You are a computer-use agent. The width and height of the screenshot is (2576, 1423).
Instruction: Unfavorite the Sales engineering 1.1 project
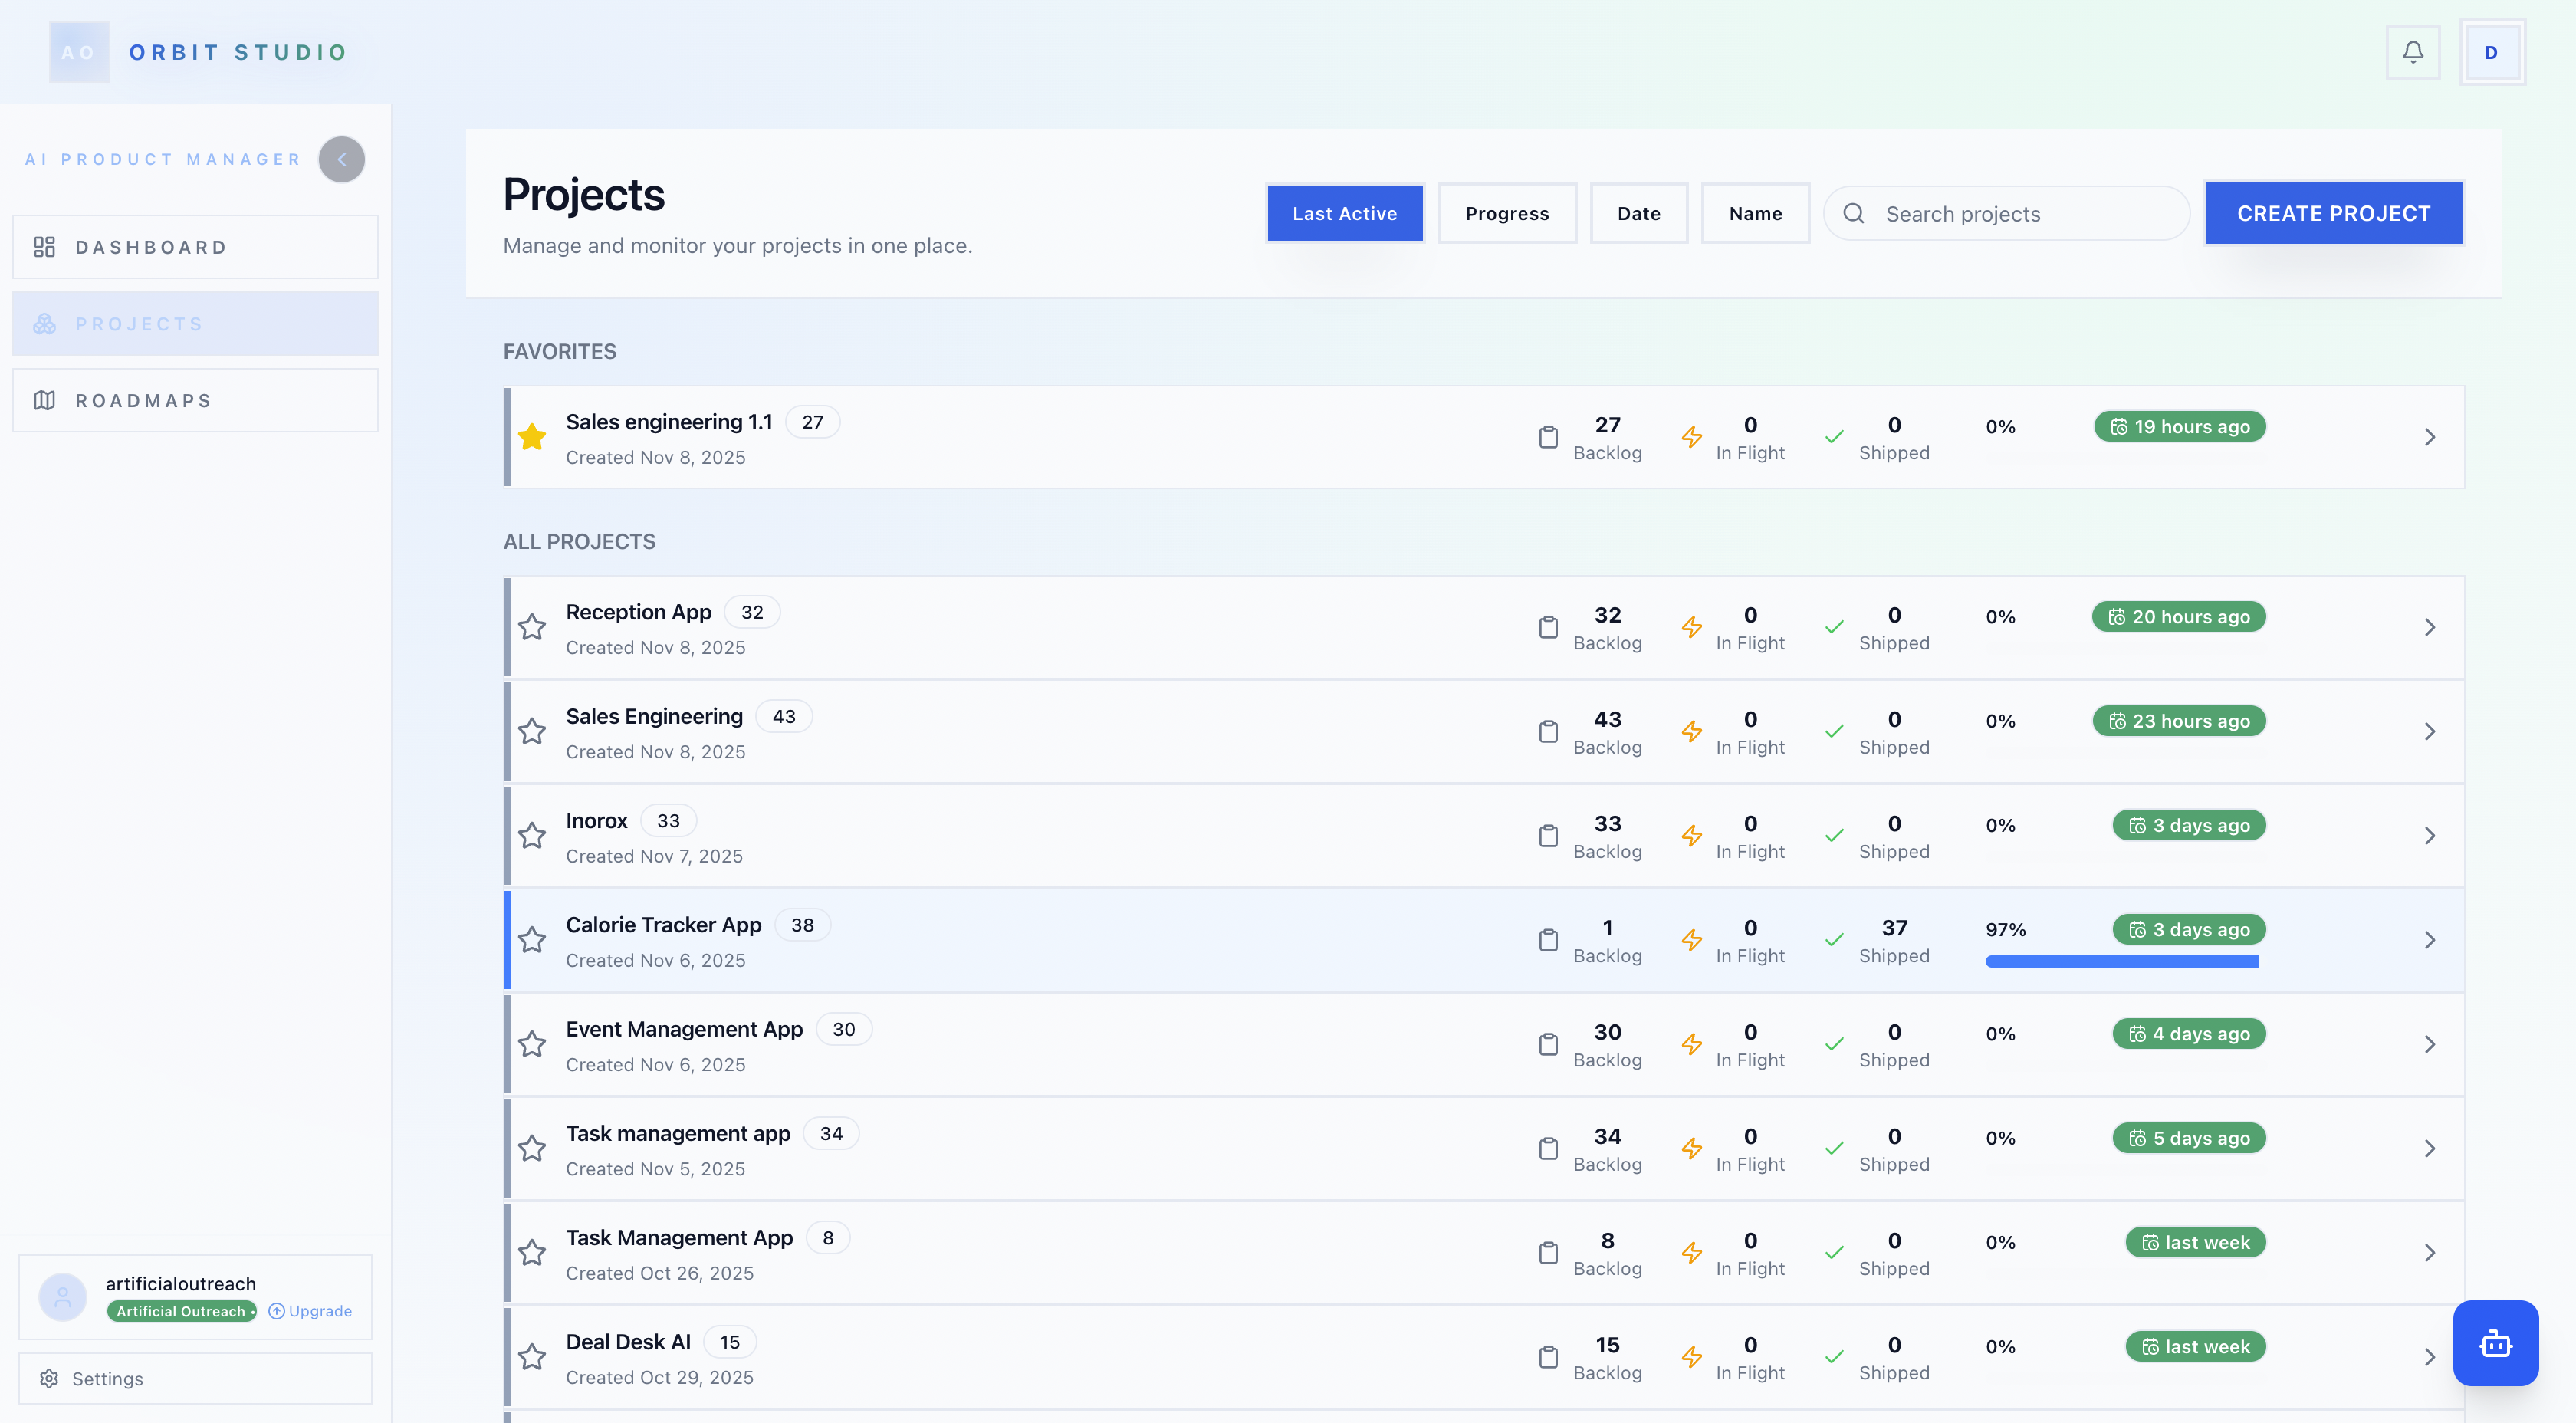tap(532, 437)
